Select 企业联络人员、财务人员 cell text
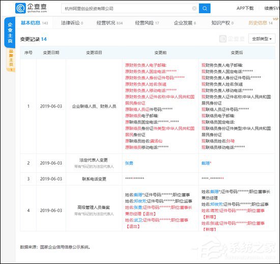Screen dimensions: 280x264 click(x=94, y=107)
